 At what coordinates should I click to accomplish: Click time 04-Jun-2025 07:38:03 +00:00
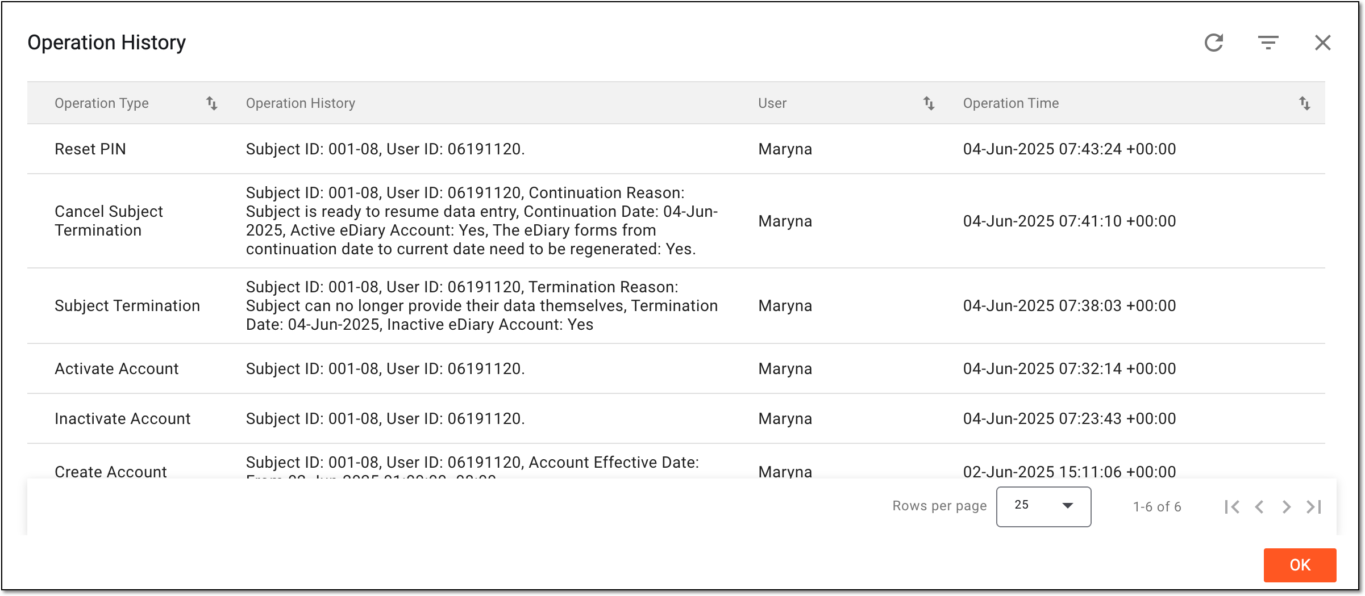point(1069,306)
